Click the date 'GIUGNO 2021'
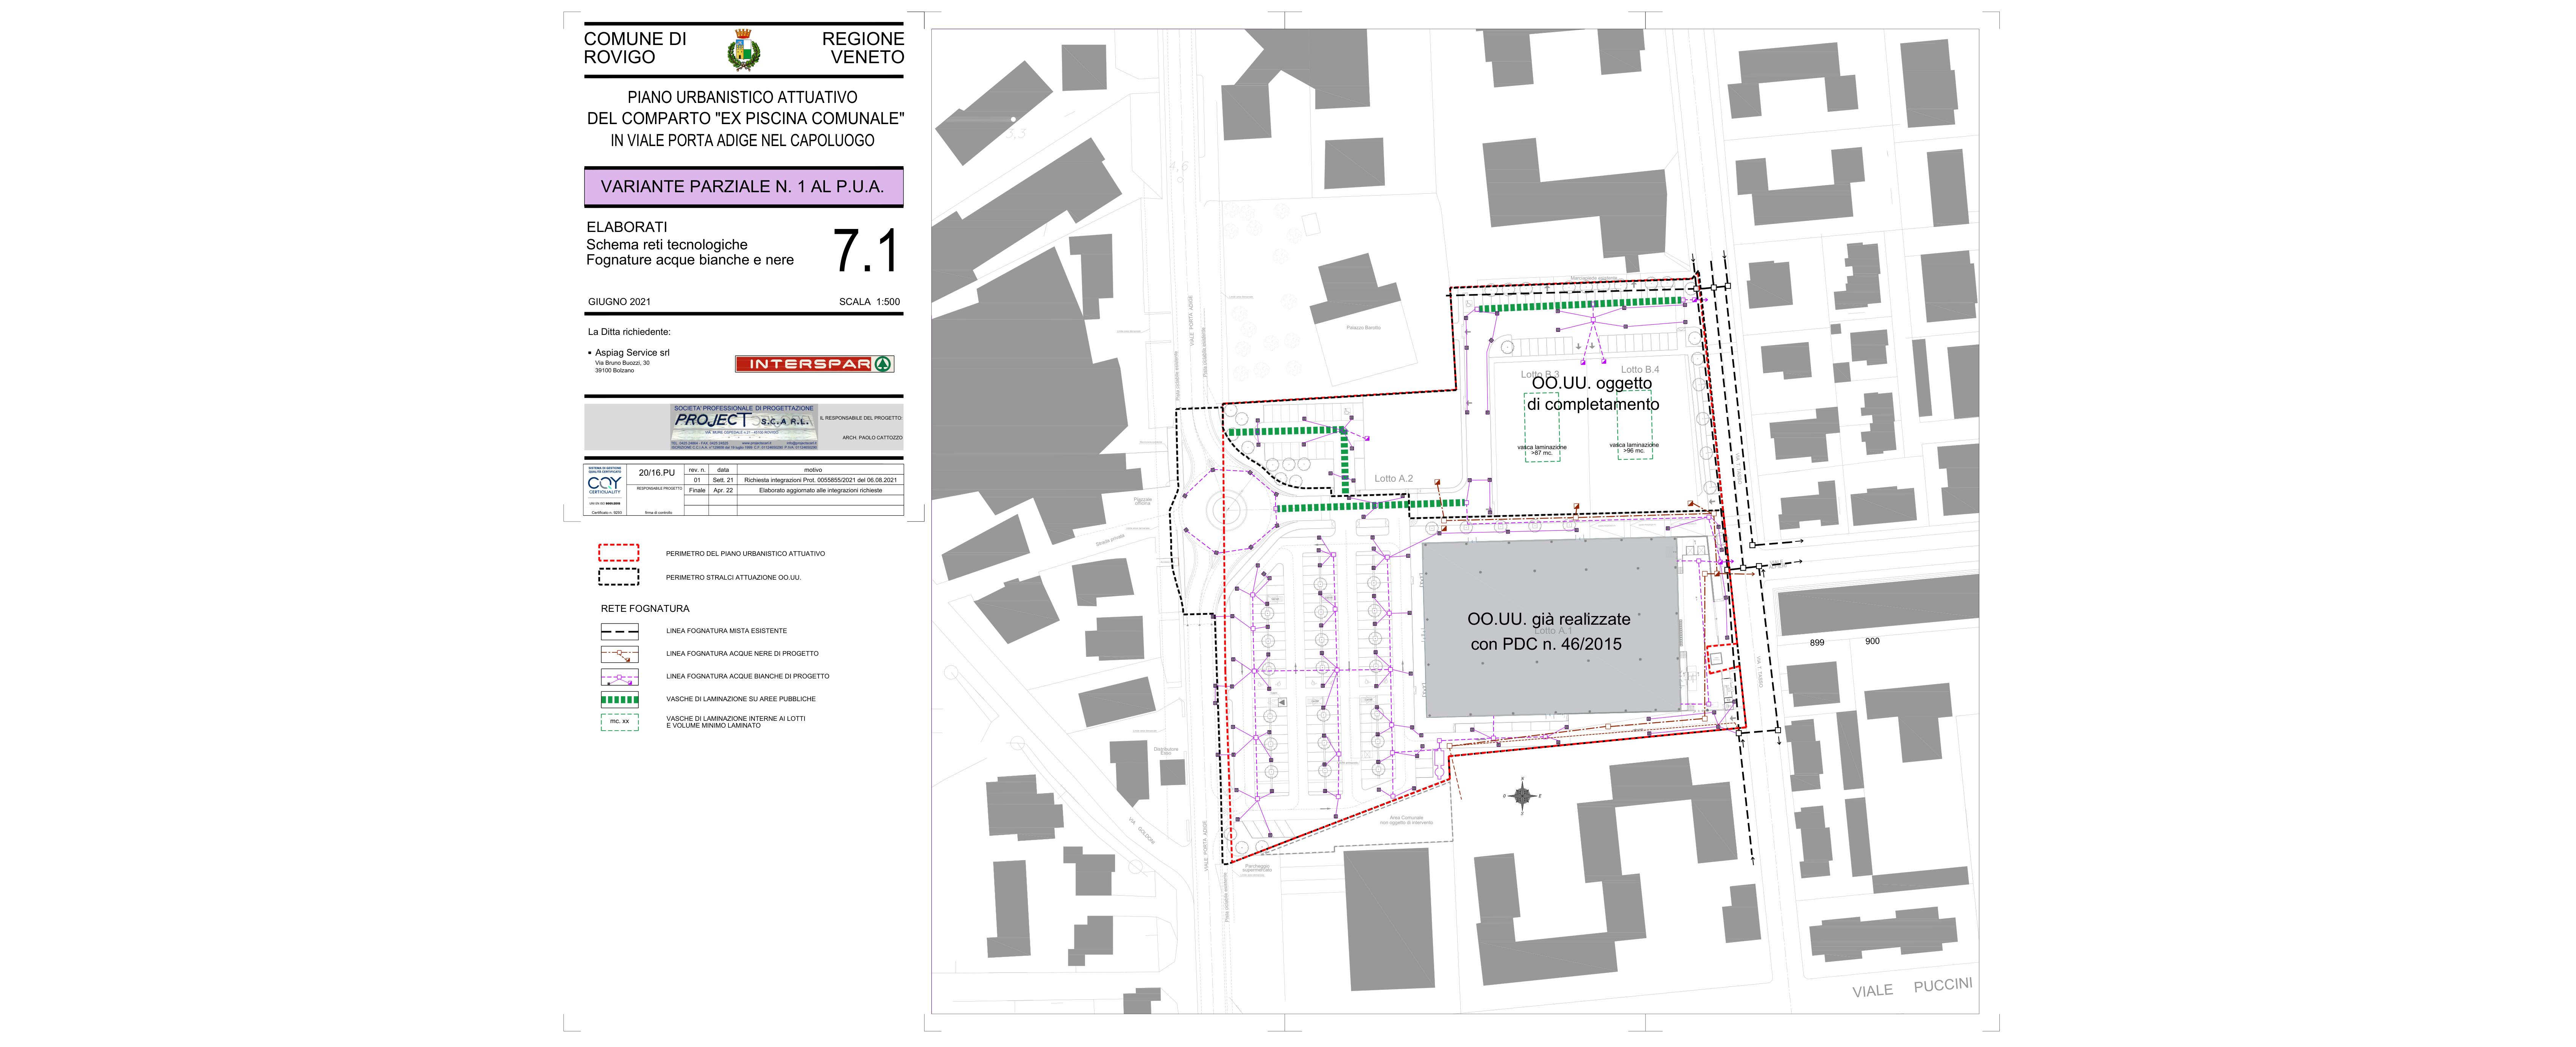2576x1047 pixels. [619, 302]
